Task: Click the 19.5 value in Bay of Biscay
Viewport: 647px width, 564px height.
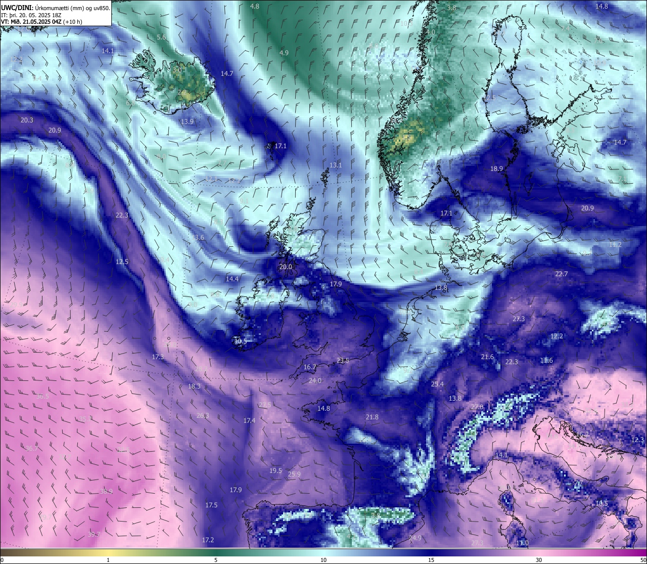Action: [275, 470]
